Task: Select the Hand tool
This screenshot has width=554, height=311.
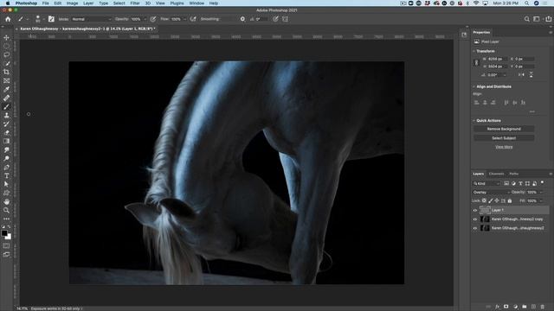Action: (6, 201)
